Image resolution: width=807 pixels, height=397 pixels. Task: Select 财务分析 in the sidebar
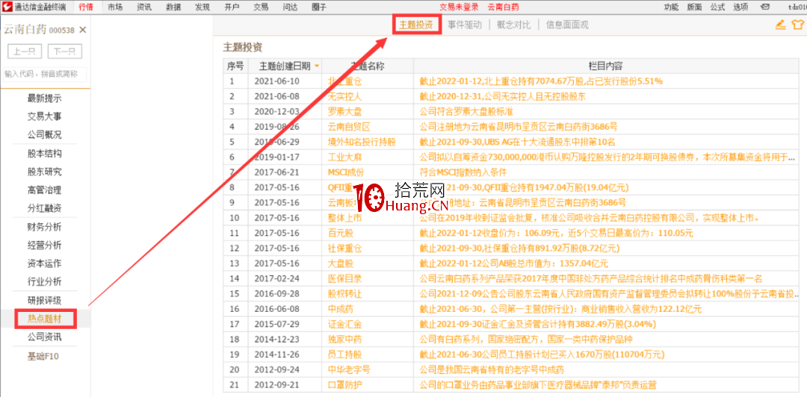(45, 227)
